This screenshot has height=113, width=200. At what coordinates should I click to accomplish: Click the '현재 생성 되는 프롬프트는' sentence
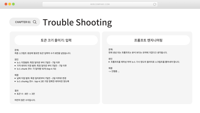pyautogui.click(x=138, y=52)
